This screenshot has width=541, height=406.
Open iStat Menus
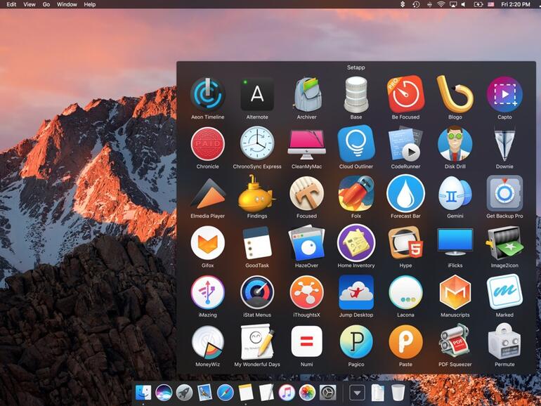point(257,292)
